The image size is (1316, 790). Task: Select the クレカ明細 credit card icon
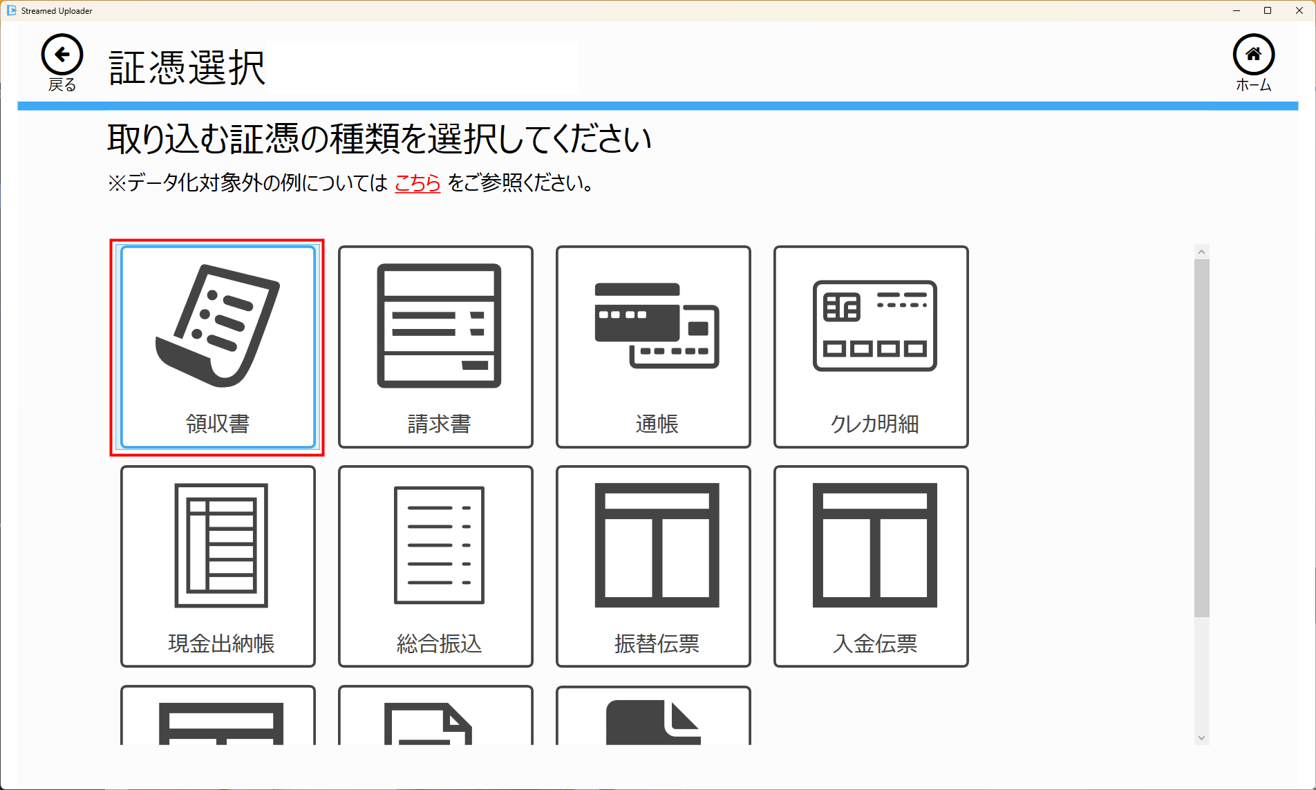point(874,326)
